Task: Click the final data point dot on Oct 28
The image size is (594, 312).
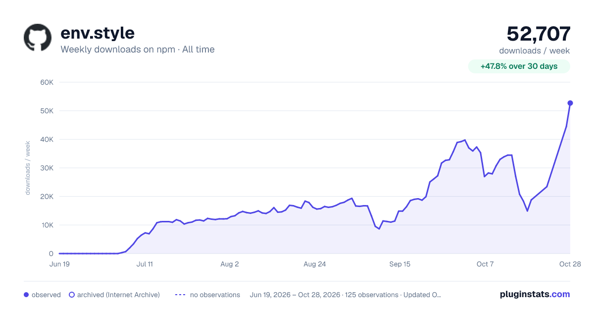Action: point(570,103)
